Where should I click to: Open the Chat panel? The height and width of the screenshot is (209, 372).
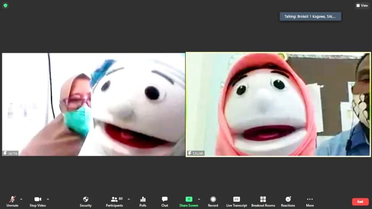[x=165, y=201]
